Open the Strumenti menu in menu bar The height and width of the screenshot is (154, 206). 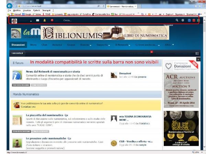click(x=46, y=10)
